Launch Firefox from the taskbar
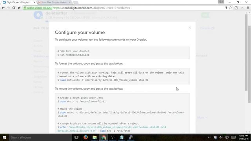This screenshot has height=141, width=251. [85, 137]
